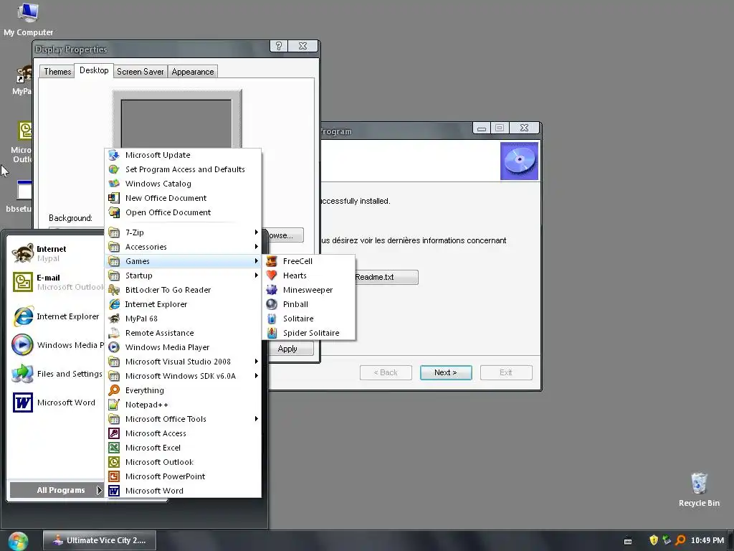Image resolution: width=734 pixels, height=551 pixels.
Task: Open pinned Internet Mypal in Start menu
Action: coord(55,253)
